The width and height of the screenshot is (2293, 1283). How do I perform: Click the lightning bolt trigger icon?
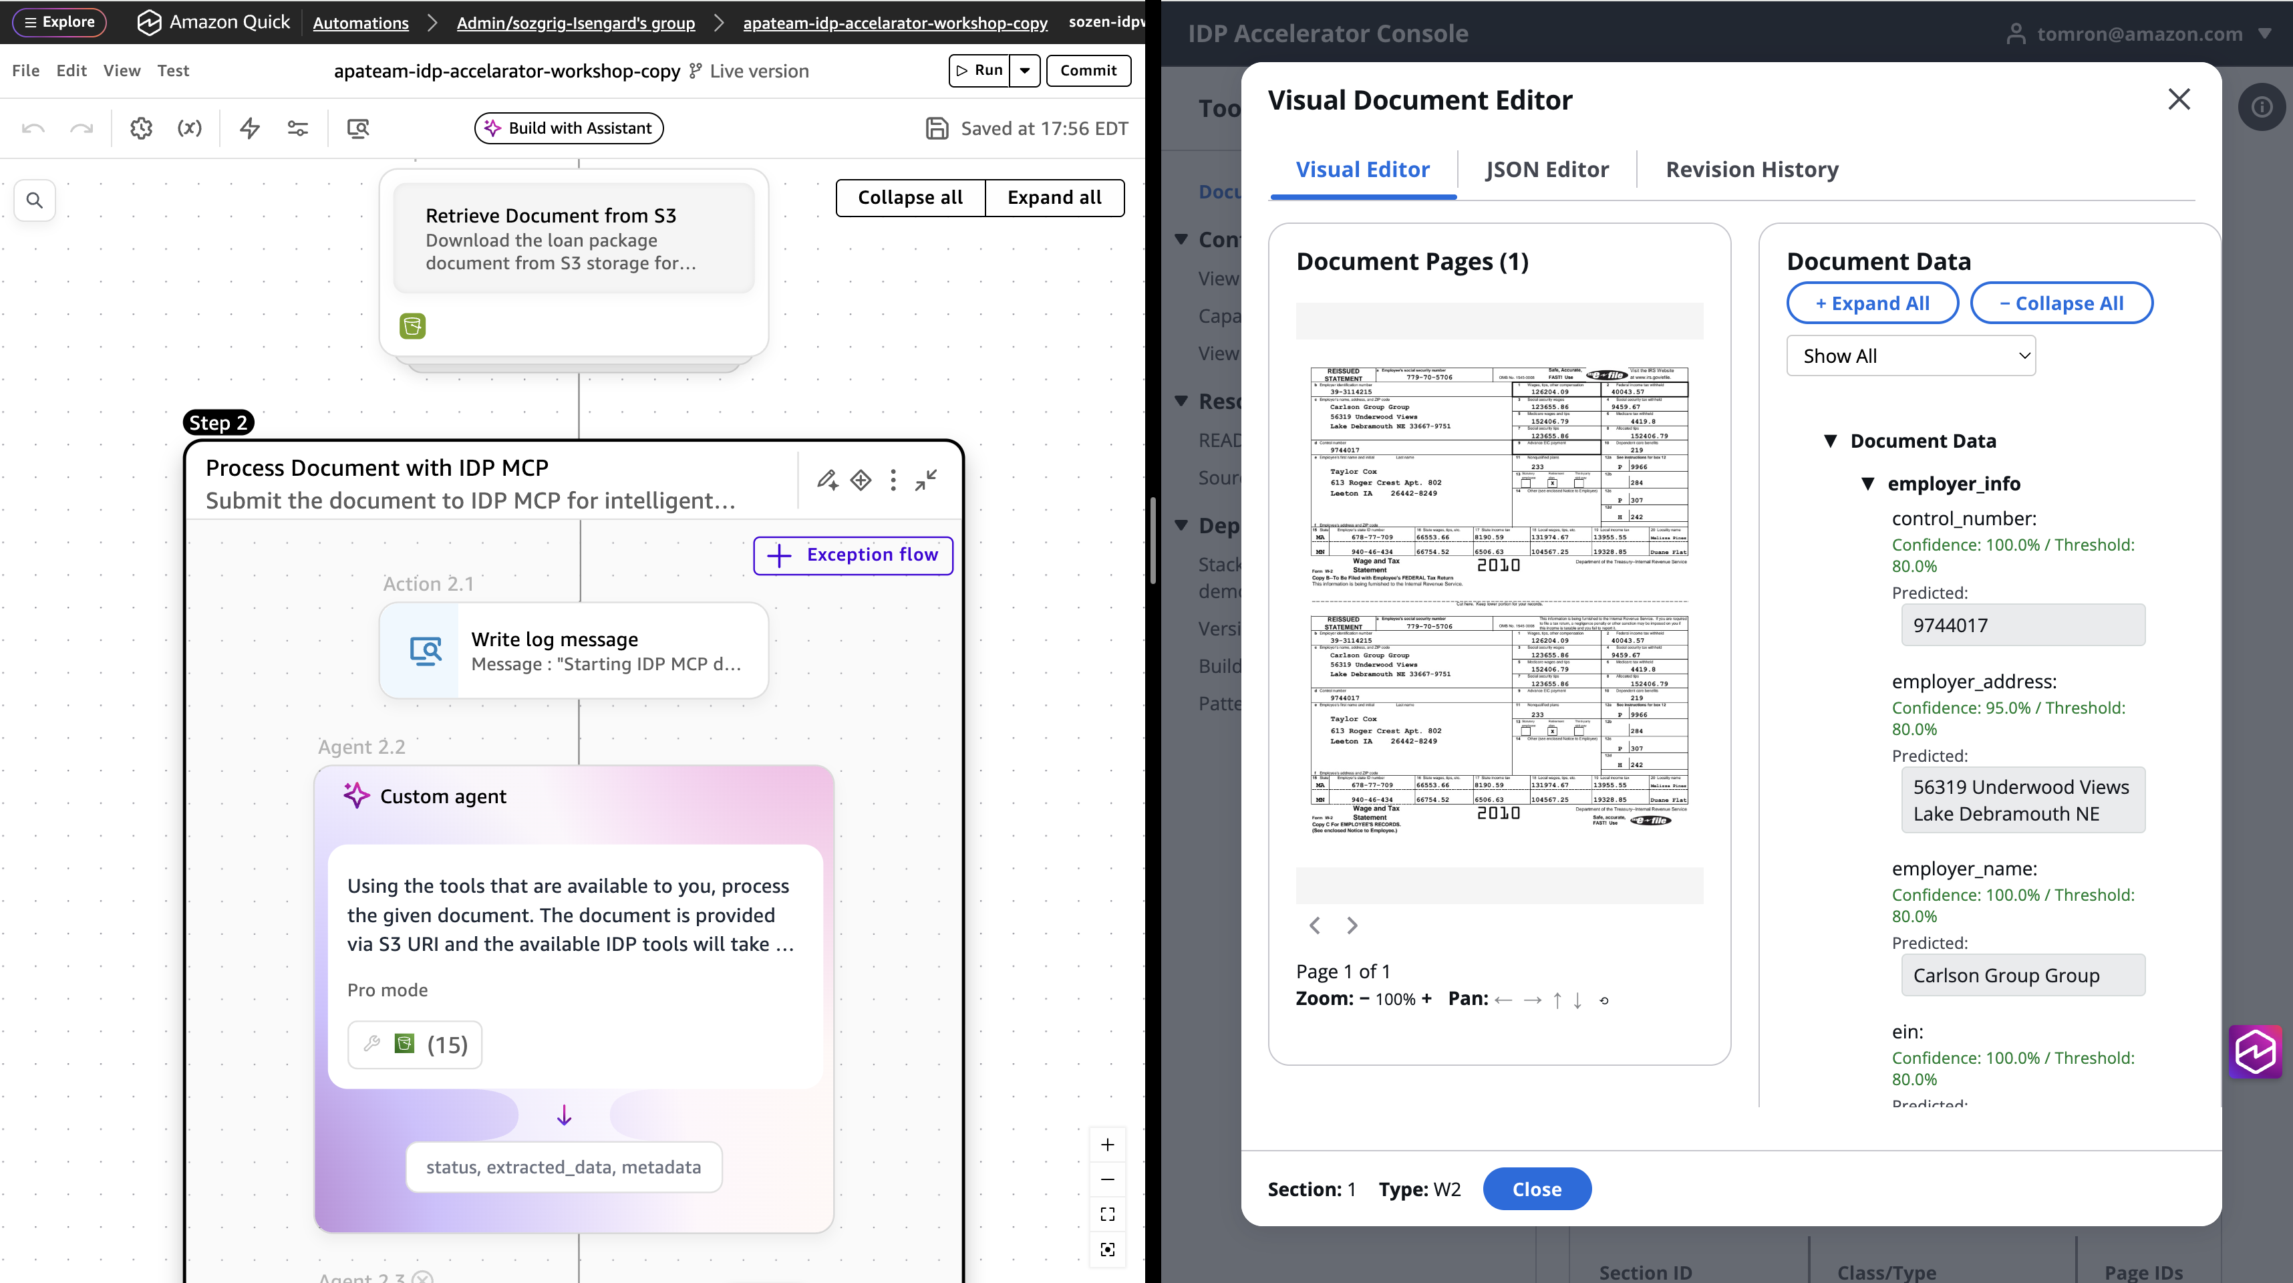pyautogui.click(x=250, y=128)
